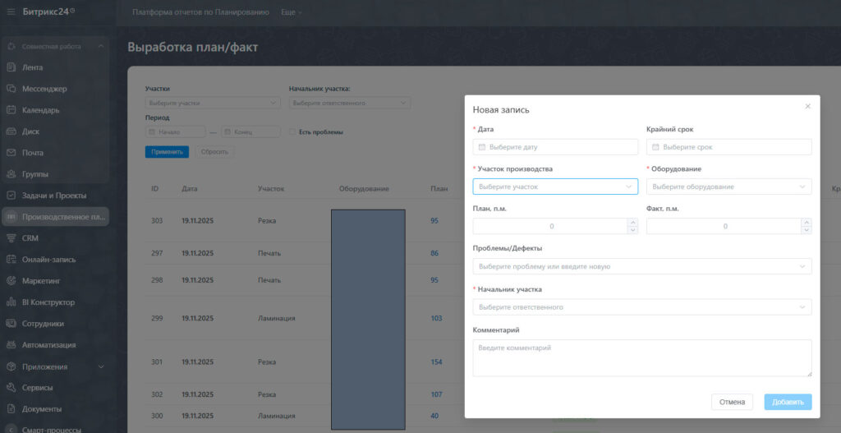
Task: Click Платформа отчетов по Планированию tab
Action: (x=200, y=13)
